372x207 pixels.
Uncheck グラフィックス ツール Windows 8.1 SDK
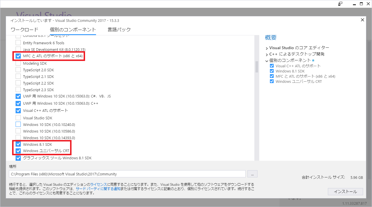(18, 158)
